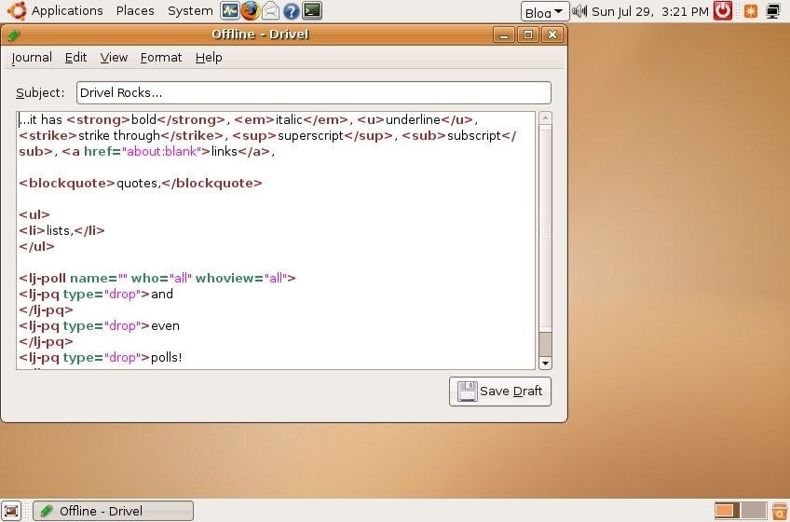790x522 pixels.
Task: Click the word 'even' in the editor
Action: [165, 326]
